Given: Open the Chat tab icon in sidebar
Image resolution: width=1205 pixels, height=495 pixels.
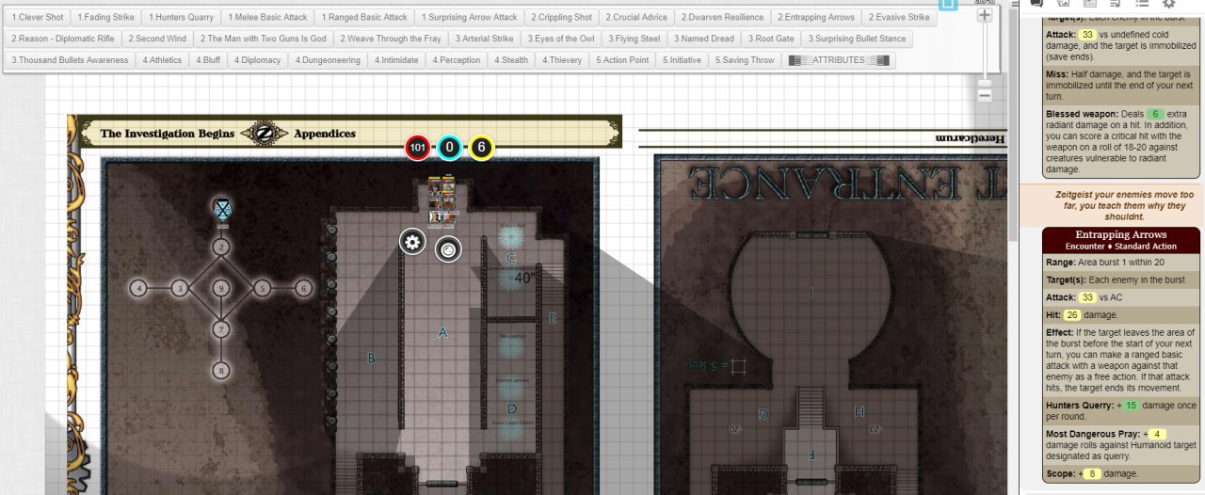Looking at the screenshot, I should coord(1036,4).
